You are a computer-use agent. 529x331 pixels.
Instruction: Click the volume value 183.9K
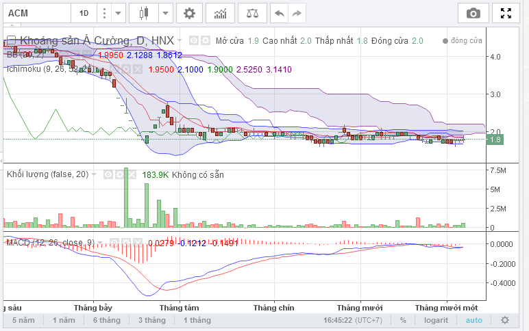(155, 175)
